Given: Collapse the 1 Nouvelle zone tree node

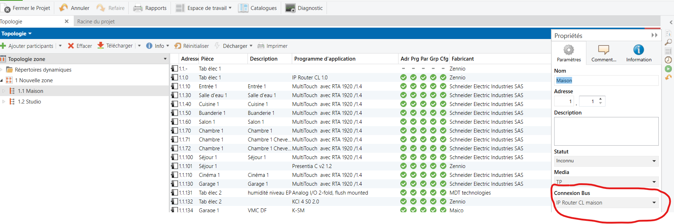Looking at the screenshot, I should click(x=1, y=80).
